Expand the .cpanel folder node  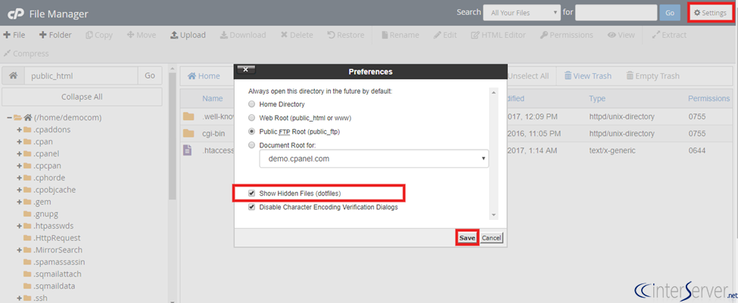19,153
